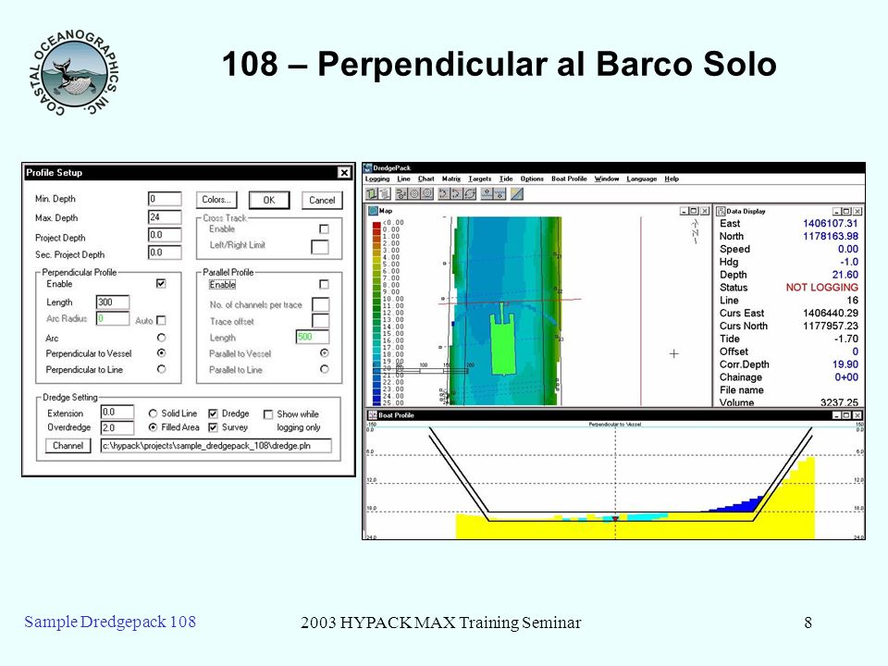Screen dimensions: 888x666
Task: Enable the Cross Track checkbox
Action: coord(324,228)
